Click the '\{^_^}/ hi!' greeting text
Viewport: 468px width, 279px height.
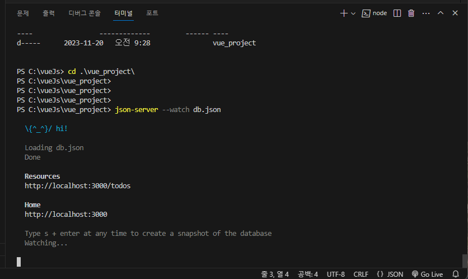click(46, 129)
